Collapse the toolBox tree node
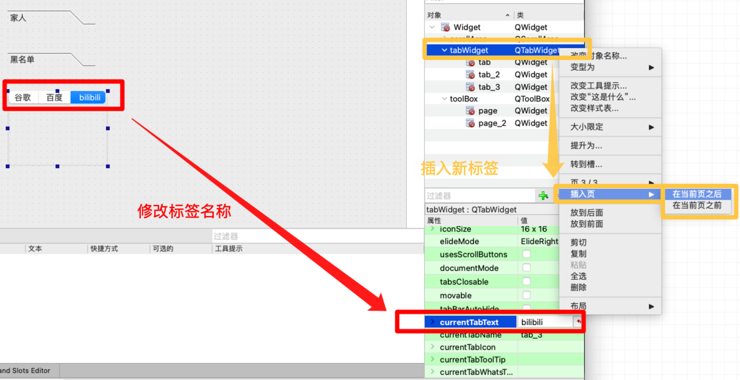 (x=444, y=98)
